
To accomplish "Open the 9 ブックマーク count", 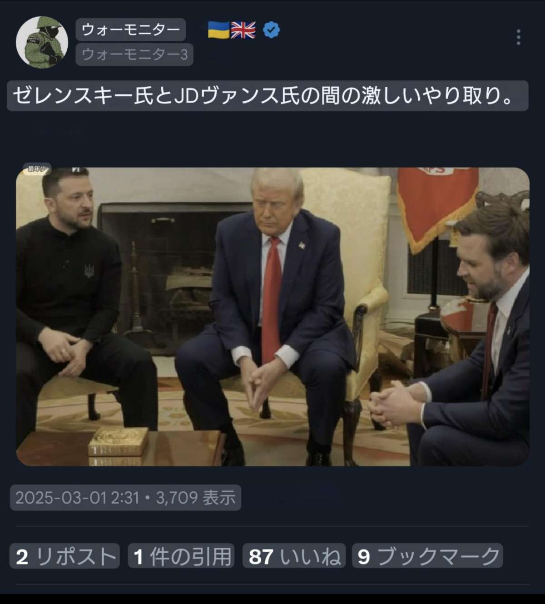I will (x=427, y=556).
